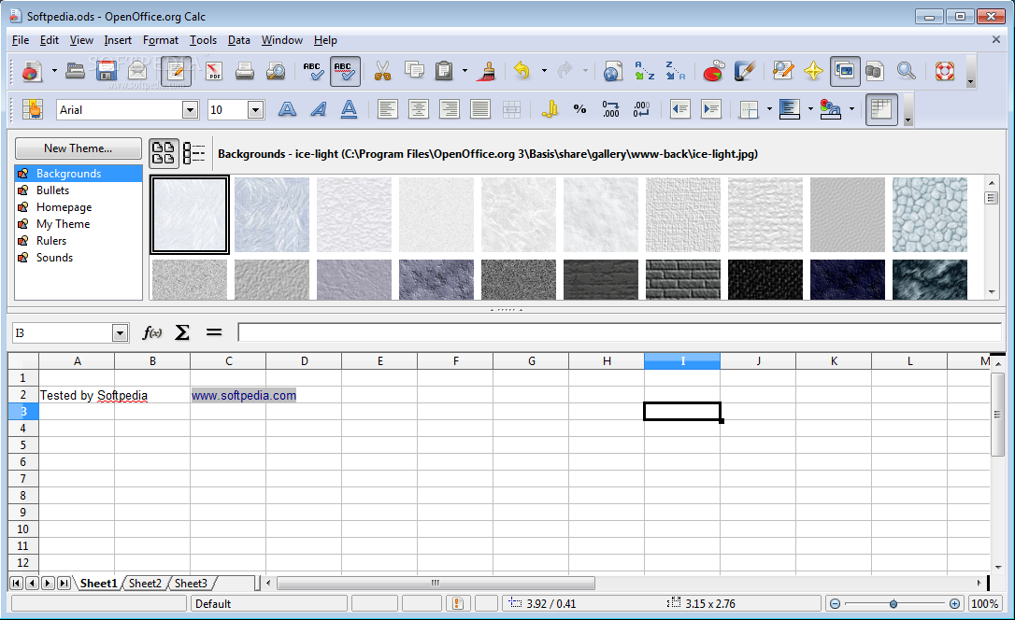Open the Tools menu

203,40
